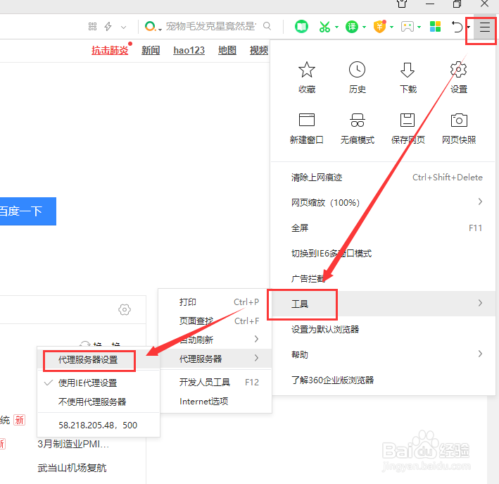The image size is (499, 484).
Task: Click the game controller icon in toolbar
Action: [408, 27]
